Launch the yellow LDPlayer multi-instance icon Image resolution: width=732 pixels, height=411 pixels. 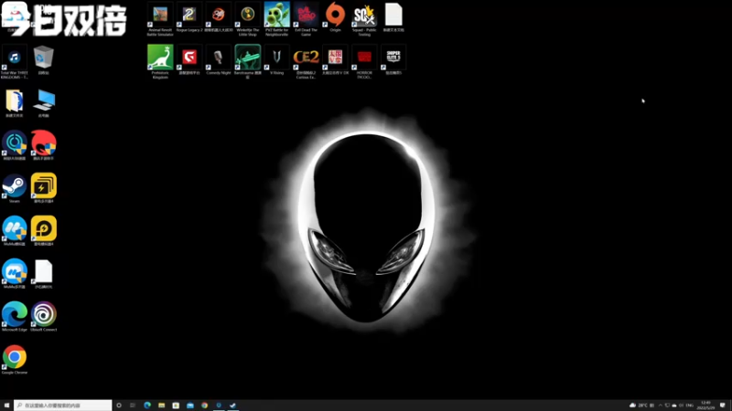[43, 188]
